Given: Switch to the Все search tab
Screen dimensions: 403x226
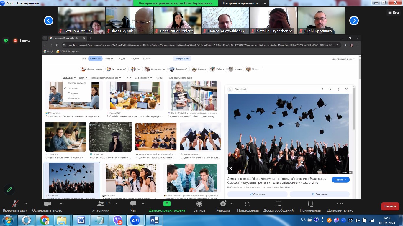Looking at the screenshot, I should [x=84, y=59].
